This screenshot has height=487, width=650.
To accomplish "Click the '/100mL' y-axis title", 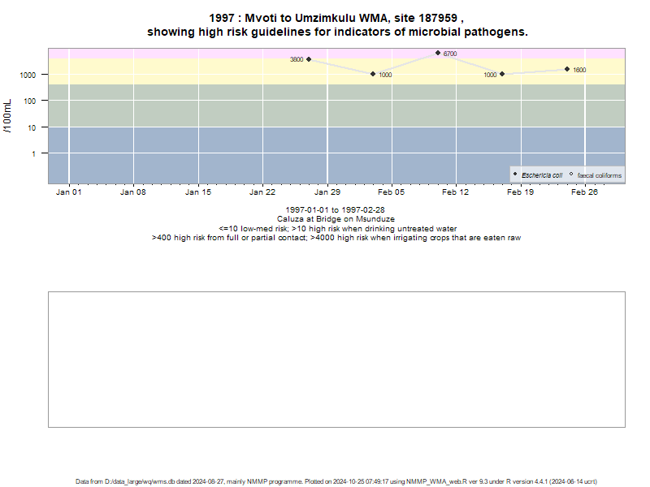I will tap(7, 116).
